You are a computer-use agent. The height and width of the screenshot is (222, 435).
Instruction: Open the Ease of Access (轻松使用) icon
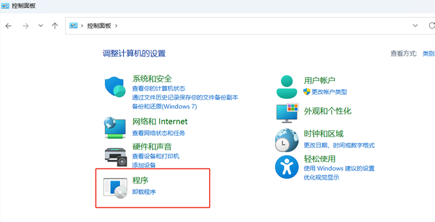tap(287, 167)
